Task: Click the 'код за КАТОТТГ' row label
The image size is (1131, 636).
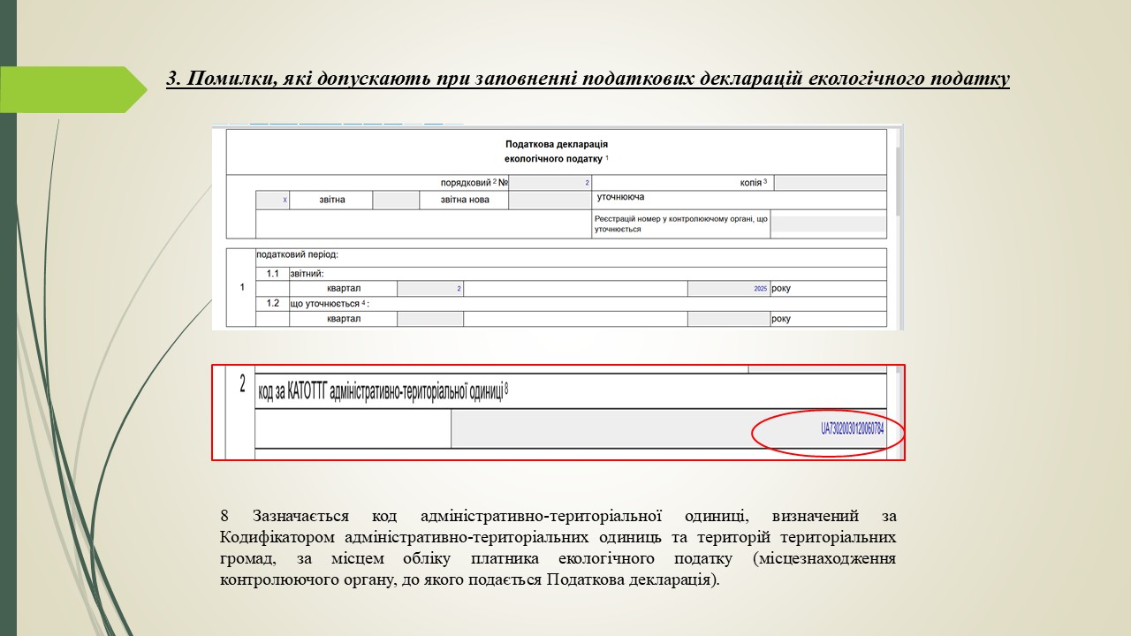Action: (x=382, y=391)
